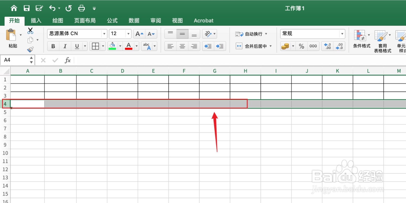Cut selection with the scissors icon
406x203 pixels.
click(30, 31)
